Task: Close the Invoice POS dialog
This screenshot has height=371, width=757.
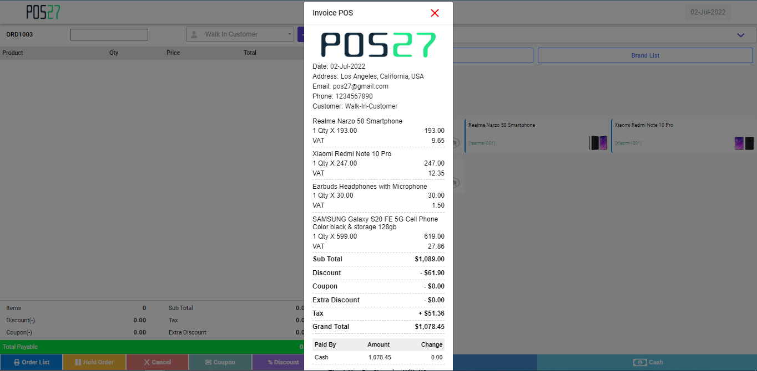Action: click(435, 13)
